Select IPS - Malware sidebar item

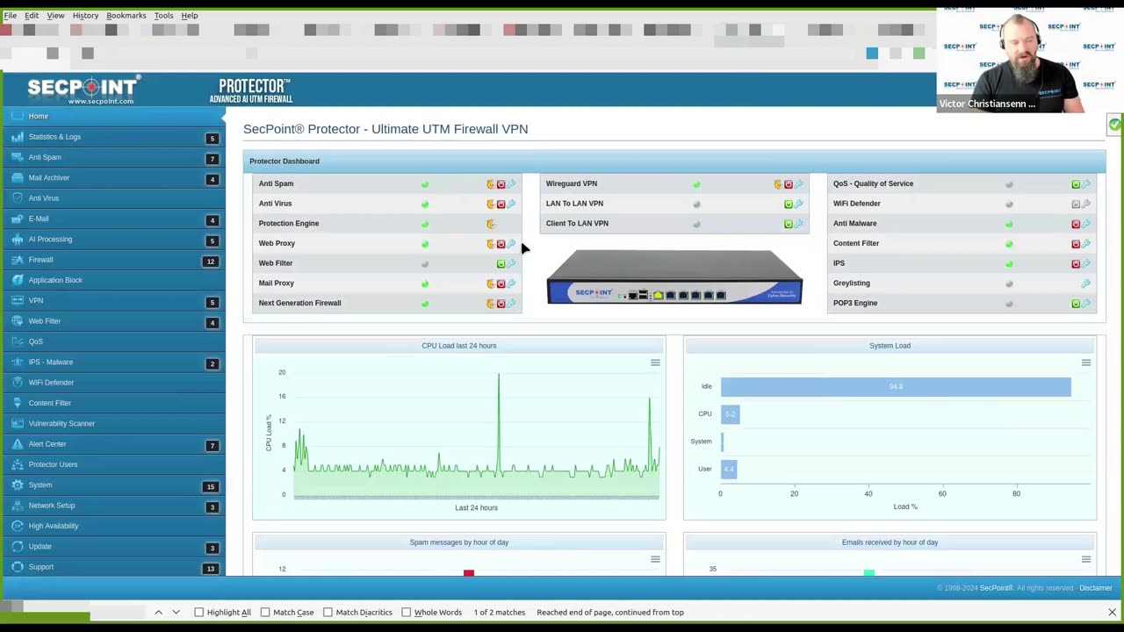[x=112, y=362]
